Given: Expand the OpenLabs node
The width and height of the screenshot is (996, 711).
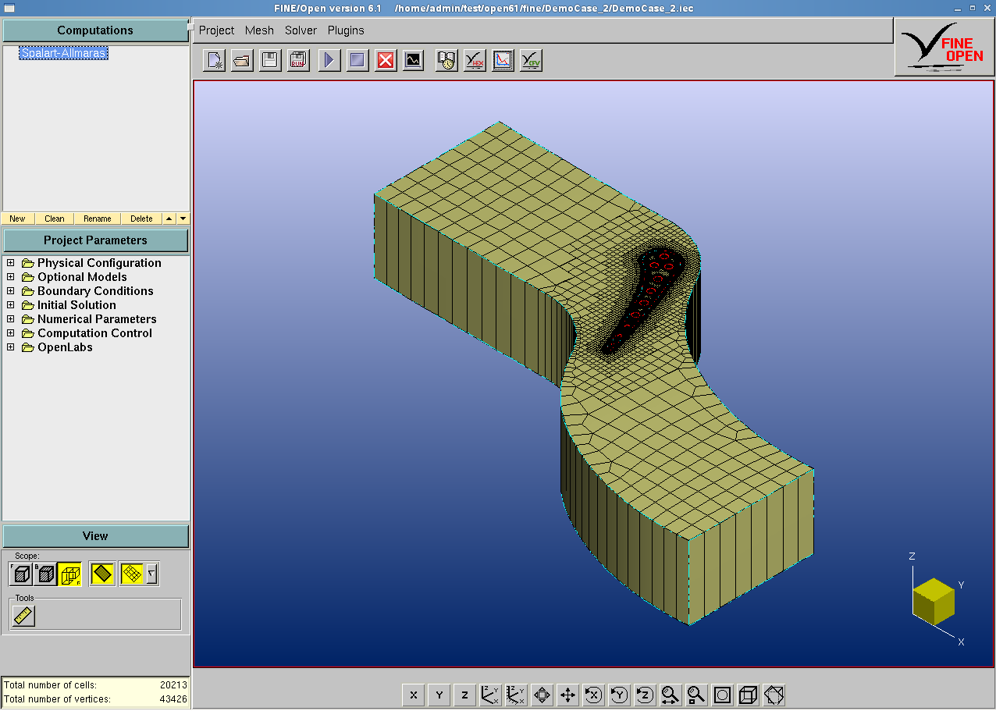Looking at the screenshot, I should (x=11, y=347).
